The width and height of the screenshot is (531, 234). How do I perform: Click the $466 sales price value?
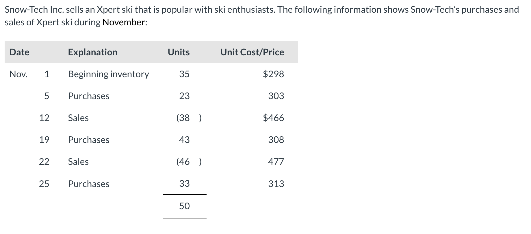click(x=273, y=118)
